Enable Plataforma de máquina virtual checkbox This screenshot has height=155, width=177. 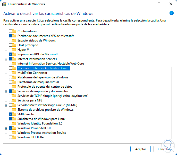click(10, 82)
